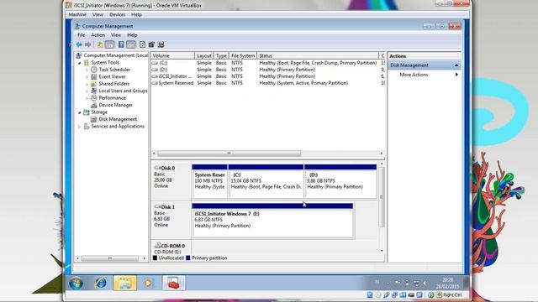Open Windows Media Player taskbar icon
Viewport: 538px width, 302px height.
148,284
